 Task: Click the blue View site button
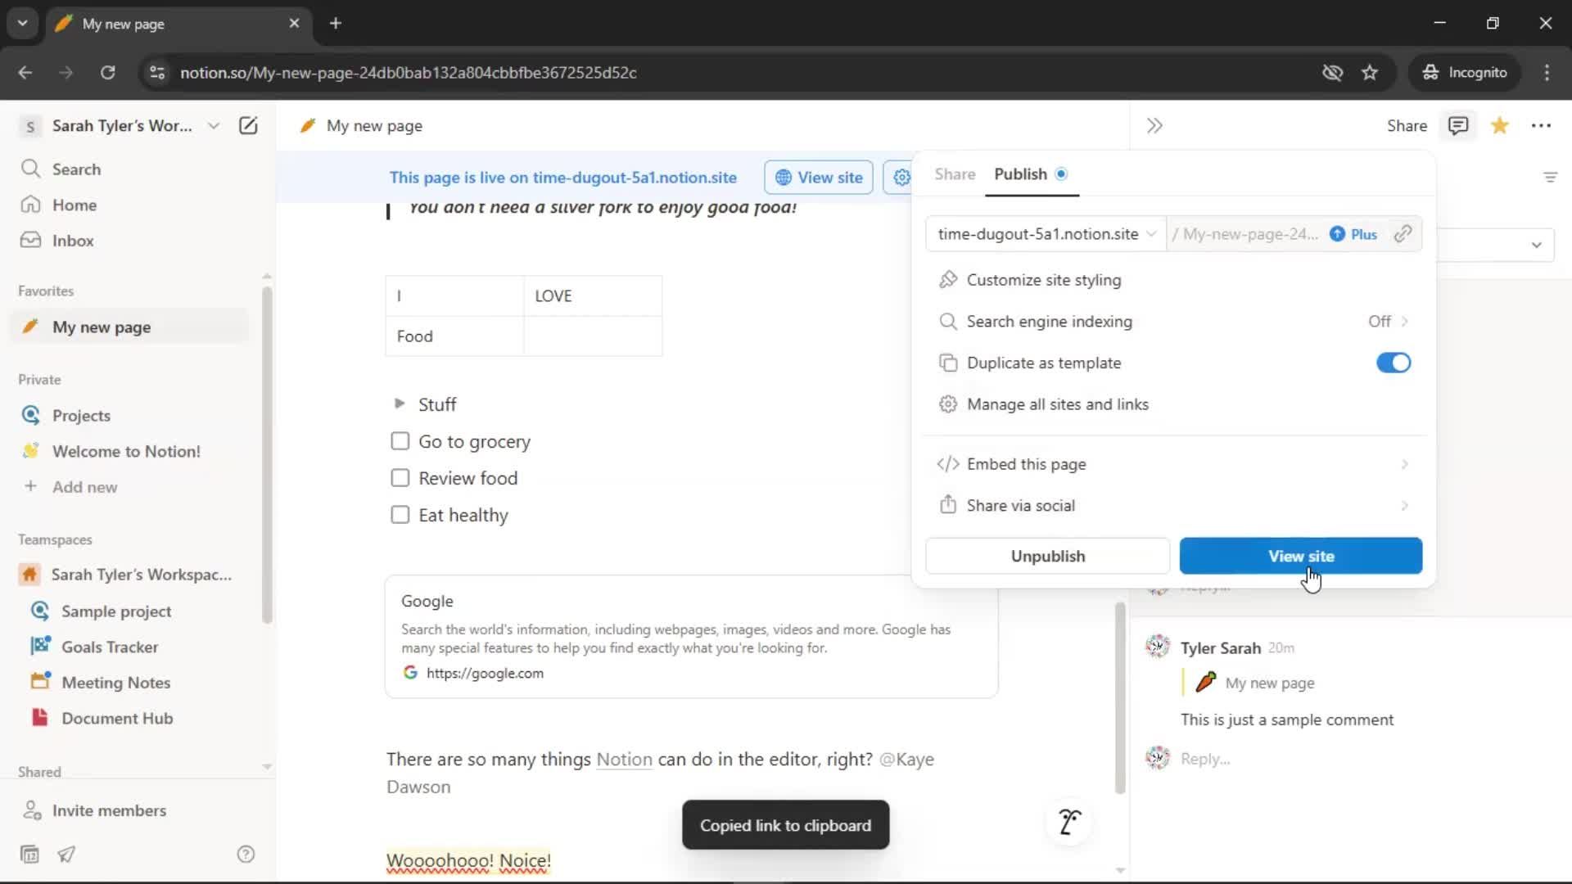pyautogui.click(x=1300, y=556)
